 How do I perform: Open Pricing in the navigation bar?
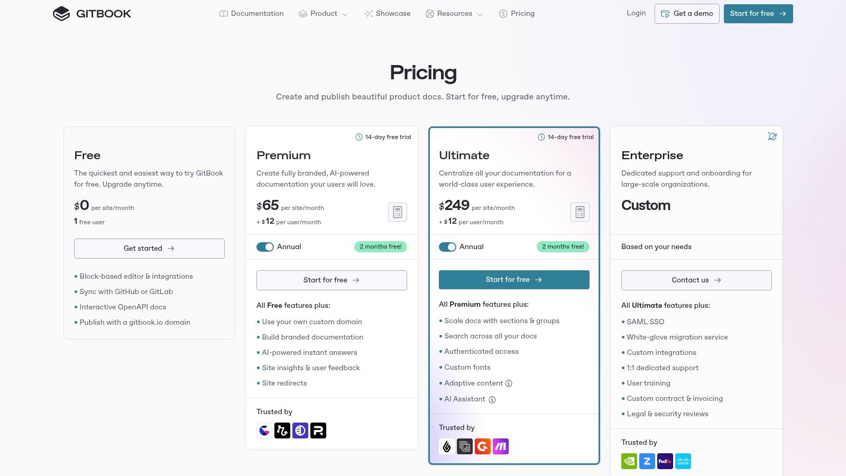tap(517, 14)
